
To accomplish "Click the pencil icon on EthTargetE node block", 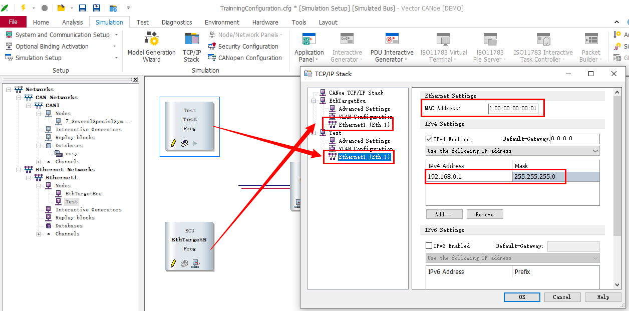I will [x=173, y=263].
